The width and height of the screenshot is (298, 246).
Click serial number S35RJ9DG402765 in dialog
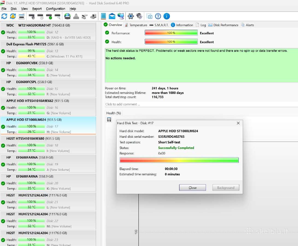(x=171, y=137)
